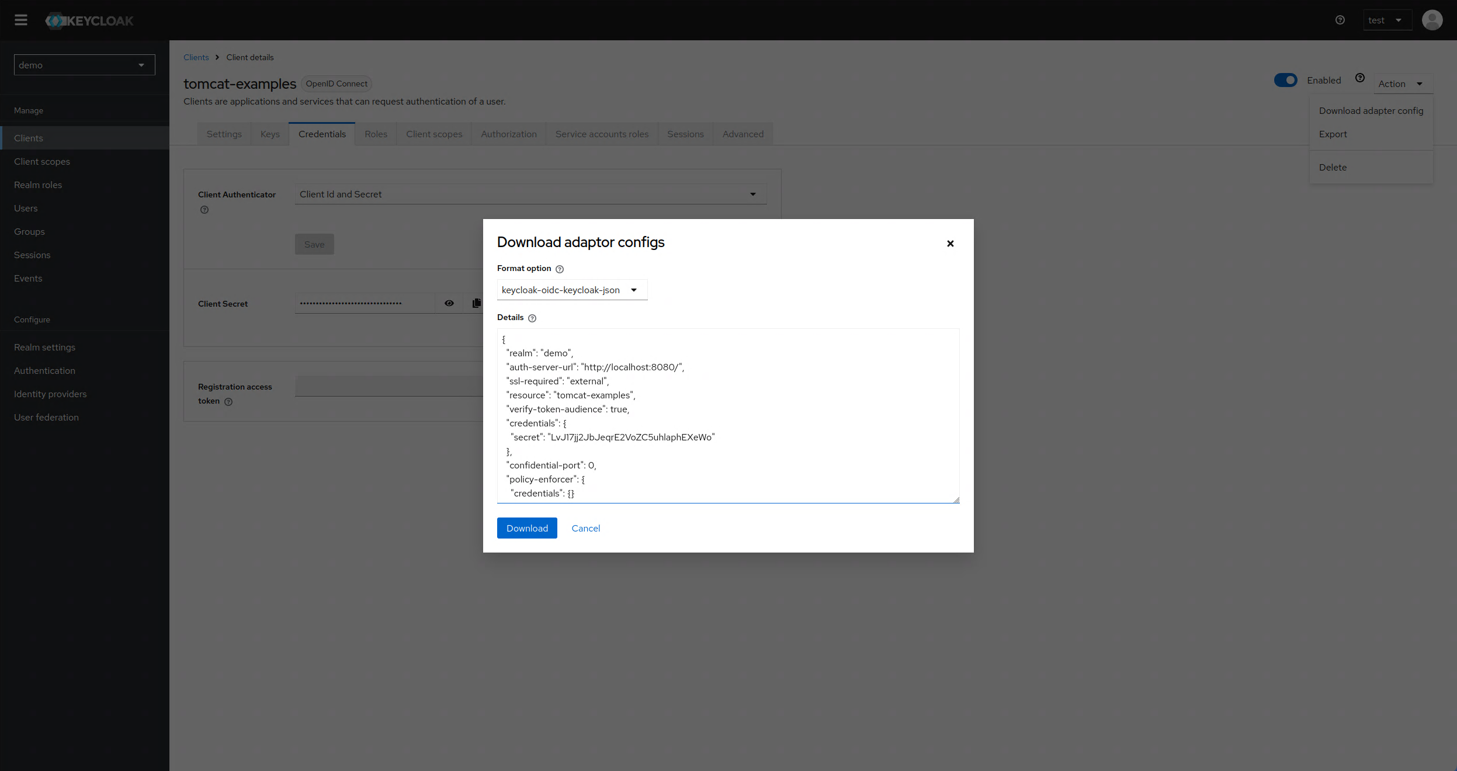This screenshot has width=1457, height=771.
Task: Open the demo realm selector dropdown
Action: coord(85,65)
